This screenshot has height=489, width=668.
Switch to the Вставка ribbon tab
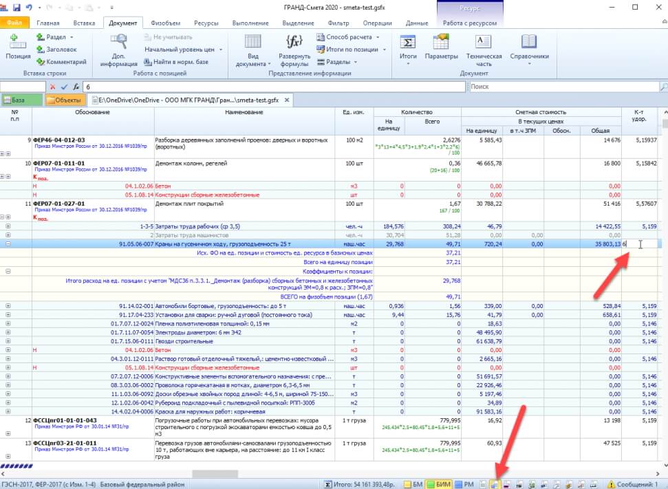[x=84, y=23]
